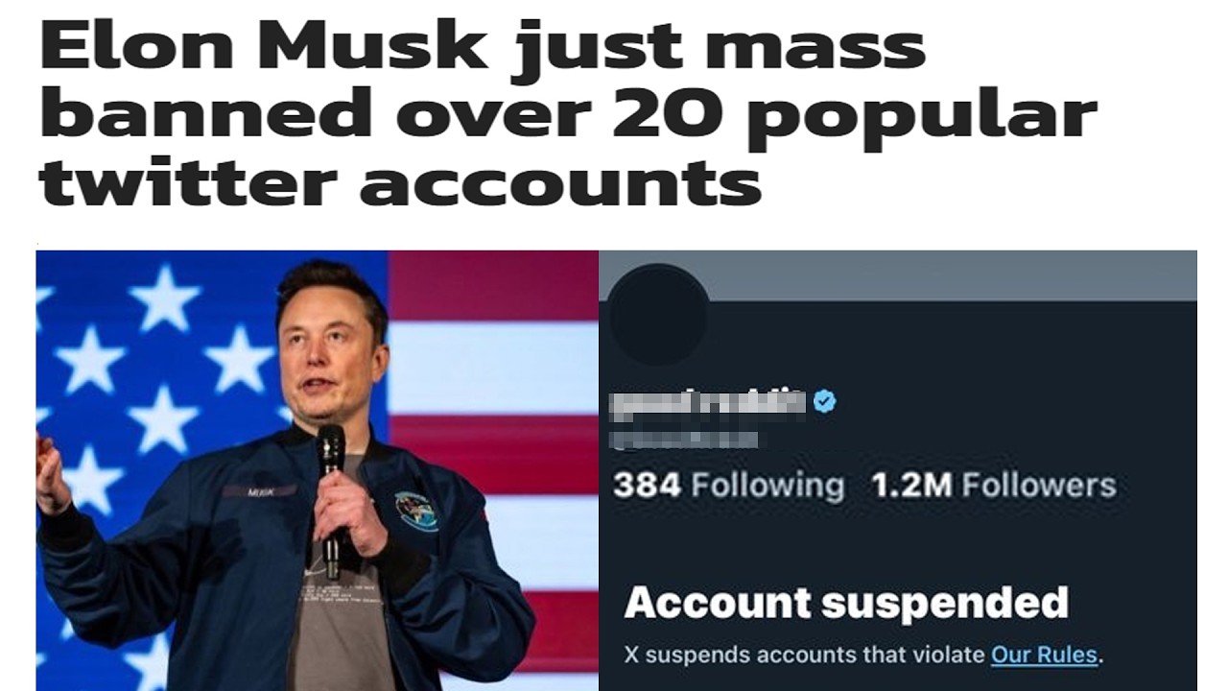
Task: Click the word "banned" in the headline
Action: point(205,113)
